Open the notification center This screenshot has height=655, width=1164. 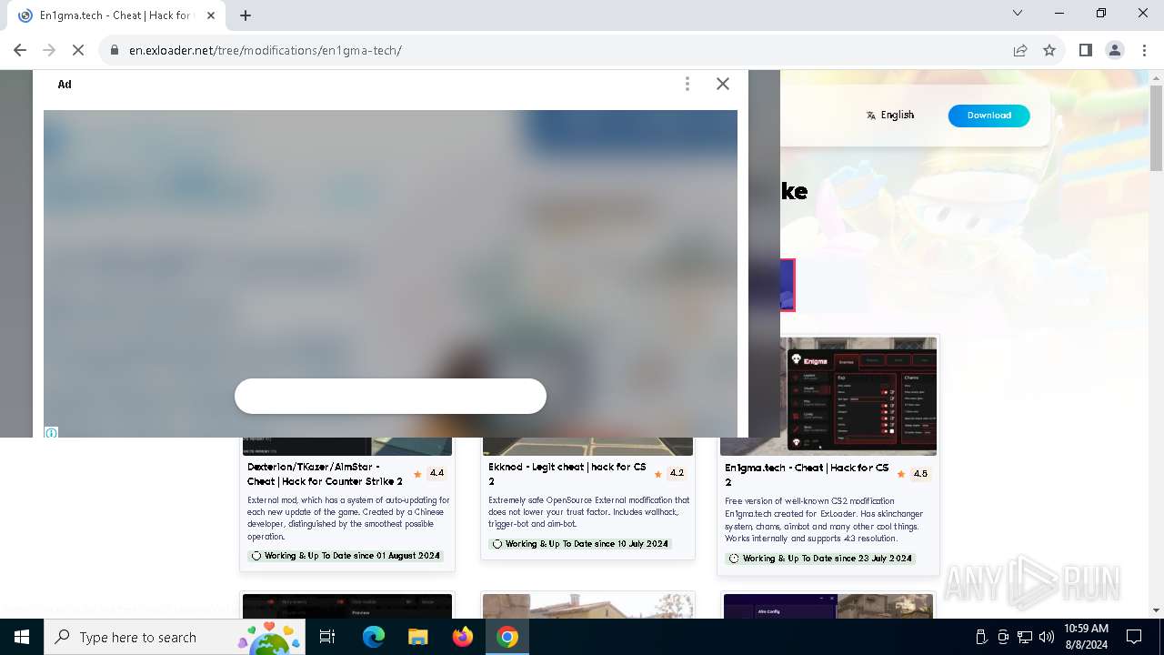point(1134,637)
